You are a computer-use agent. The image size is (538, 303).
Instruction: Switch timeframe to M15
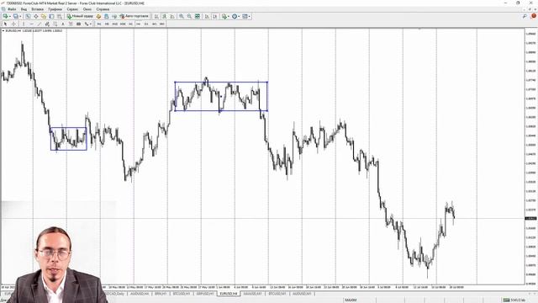tap(115, 24)
